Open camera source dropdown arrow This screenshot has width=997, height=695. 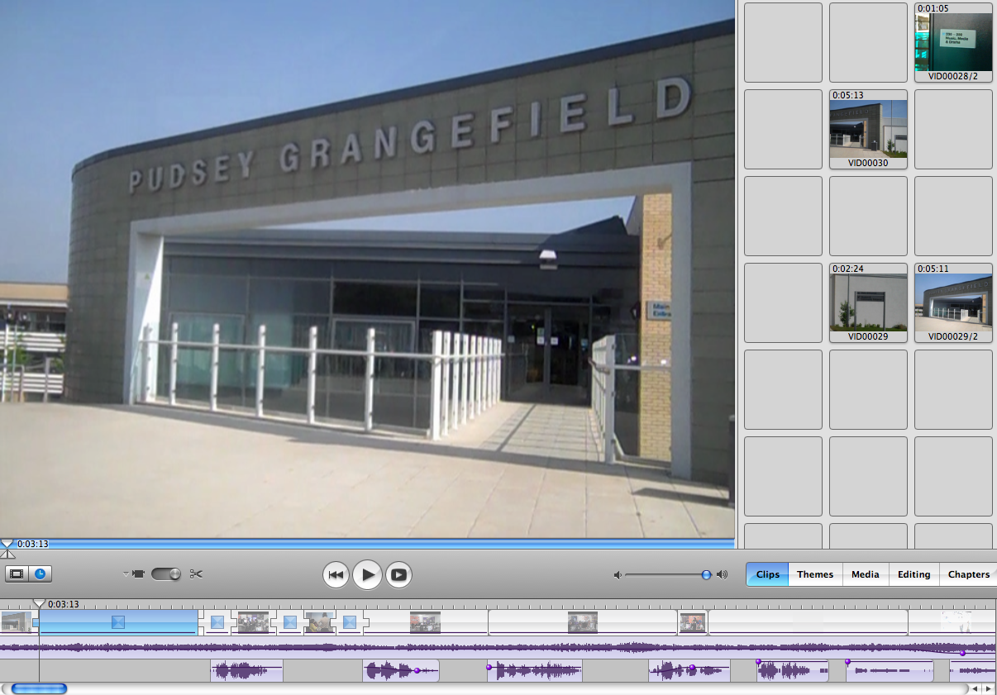pos(126,574)
